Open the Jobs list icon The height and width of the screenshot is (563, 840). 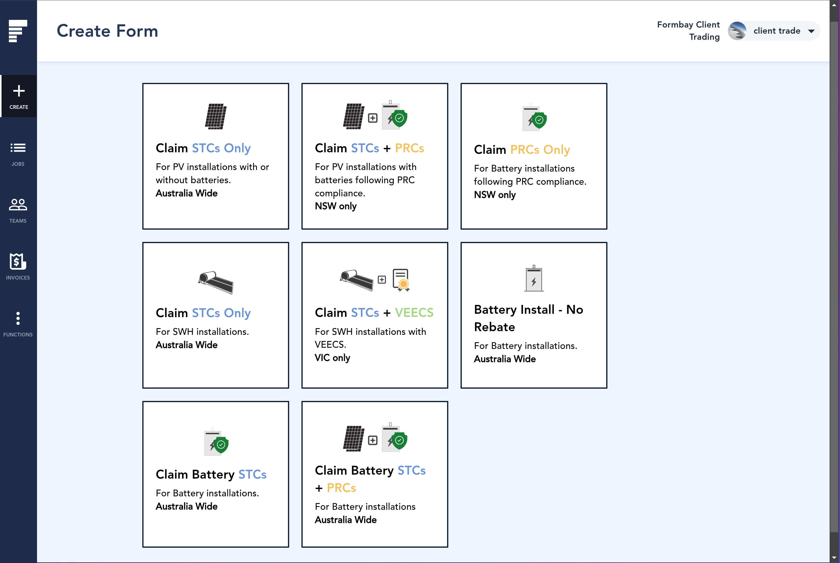pyautogui.click(x=18, y=148)
